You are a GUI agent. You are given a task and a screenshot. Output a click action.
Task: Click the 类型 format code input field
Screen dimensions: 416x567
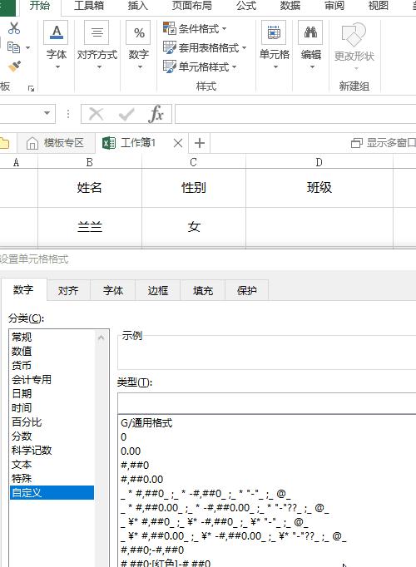pyautogui.click(x=267, y=403)
